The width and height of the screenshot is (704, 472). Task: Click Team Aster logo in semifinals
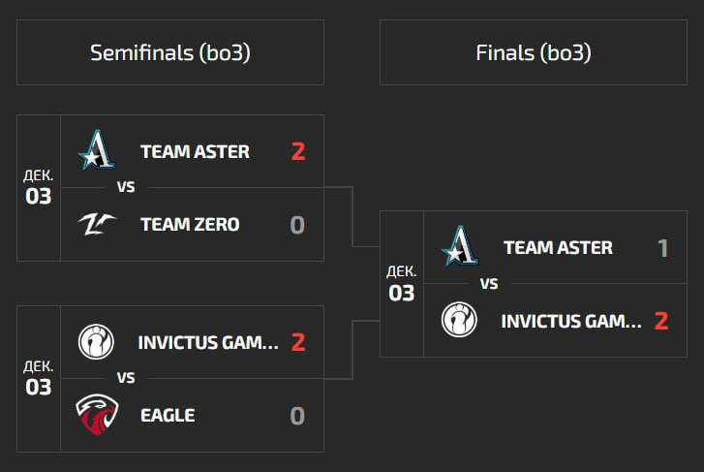pyautogui.click(x=97, y=150)
